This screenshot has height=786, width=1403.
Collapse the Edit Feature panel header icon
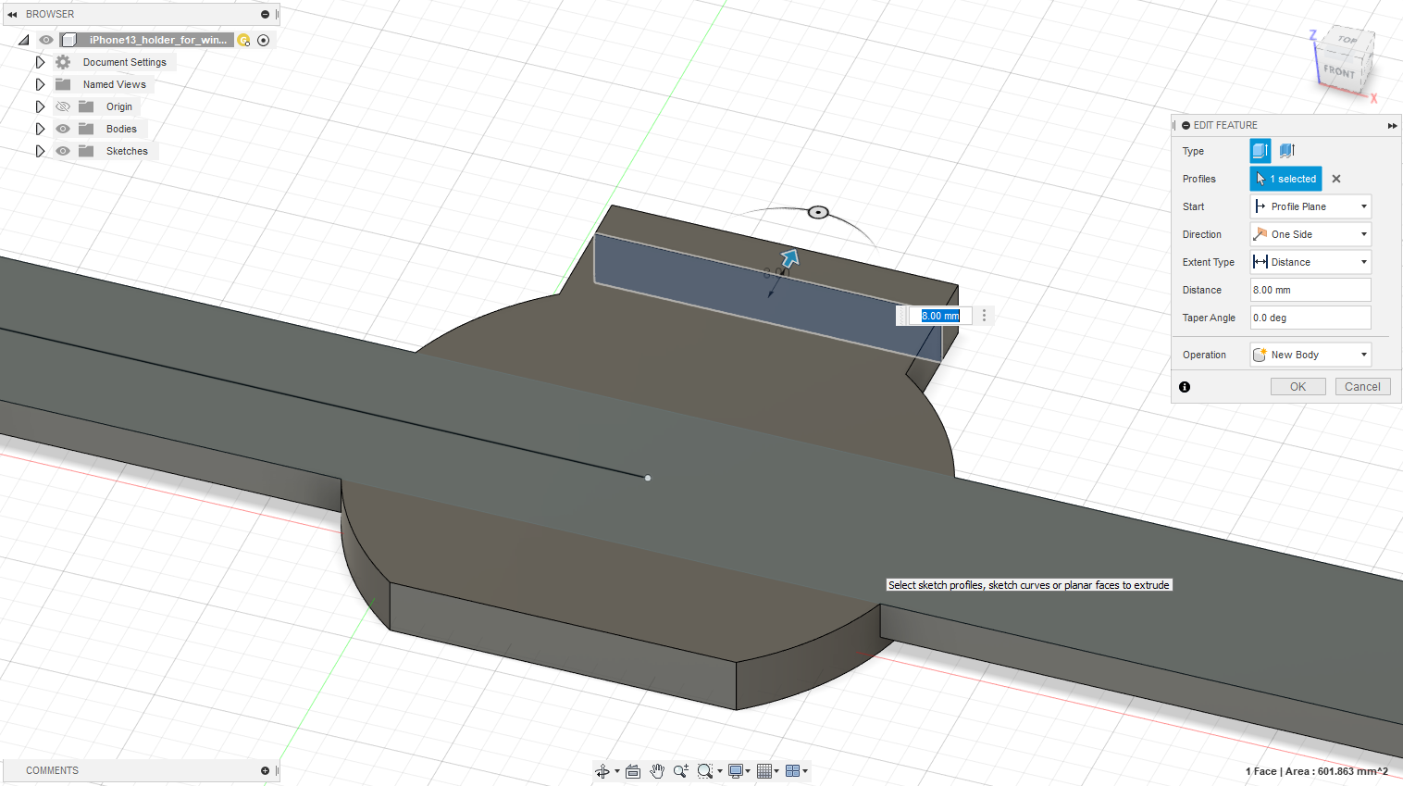click(x=1186, y=125)
